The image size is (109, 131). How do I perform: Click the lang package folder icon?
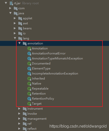20,38
